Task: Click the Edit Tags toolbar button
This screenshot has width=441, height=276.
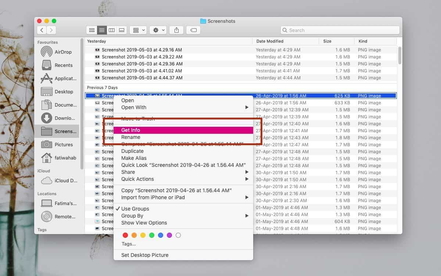Action: [x=193, y=30]
